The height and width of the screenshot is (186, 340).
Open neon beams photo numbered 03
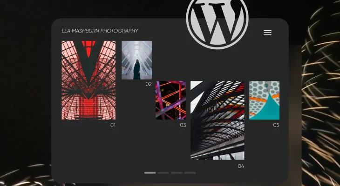[x=171, y=100]
